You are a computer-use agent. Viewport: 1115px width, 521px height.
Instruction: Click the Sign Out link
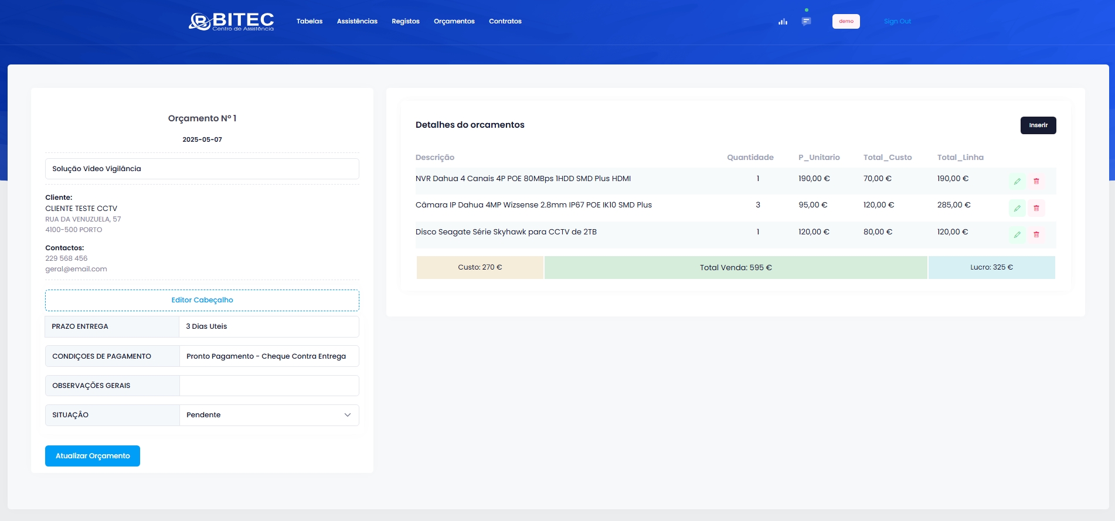[897, 22]
